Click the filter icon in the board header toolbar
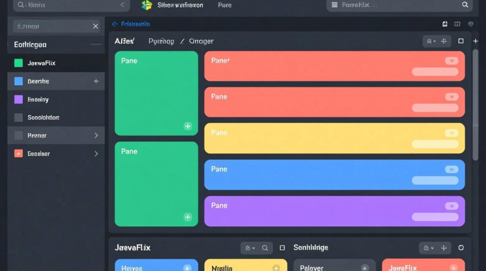The width and height of the screenshot is (486, 271). (430, 41)
